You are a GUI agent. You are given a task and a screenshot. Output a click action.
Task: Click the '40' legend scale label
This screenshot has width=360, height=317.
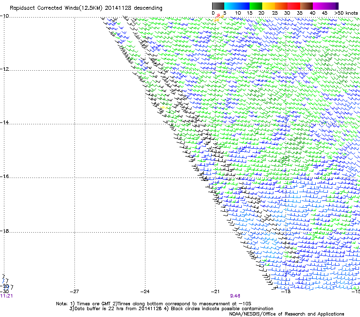312,13
